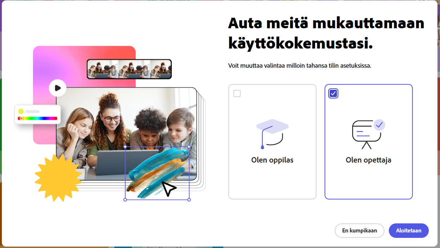The image size is (440, 248).
Task: Click the En kumpikaan button
Action: click(x=359, y=231)
